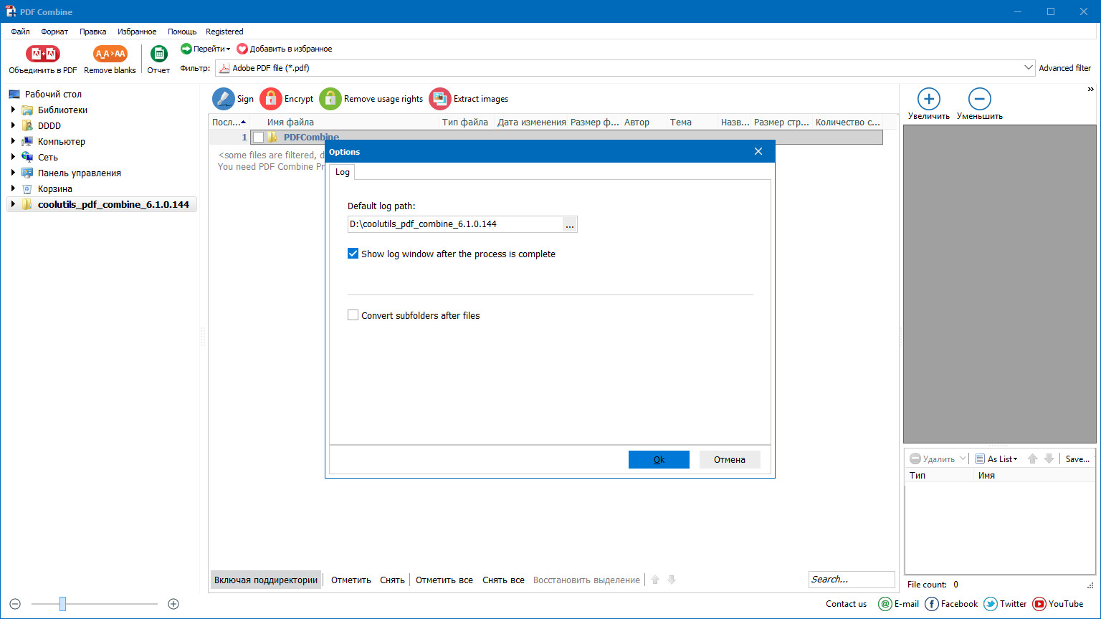Expand the DDDD tree node

click(x=13, y=125)
